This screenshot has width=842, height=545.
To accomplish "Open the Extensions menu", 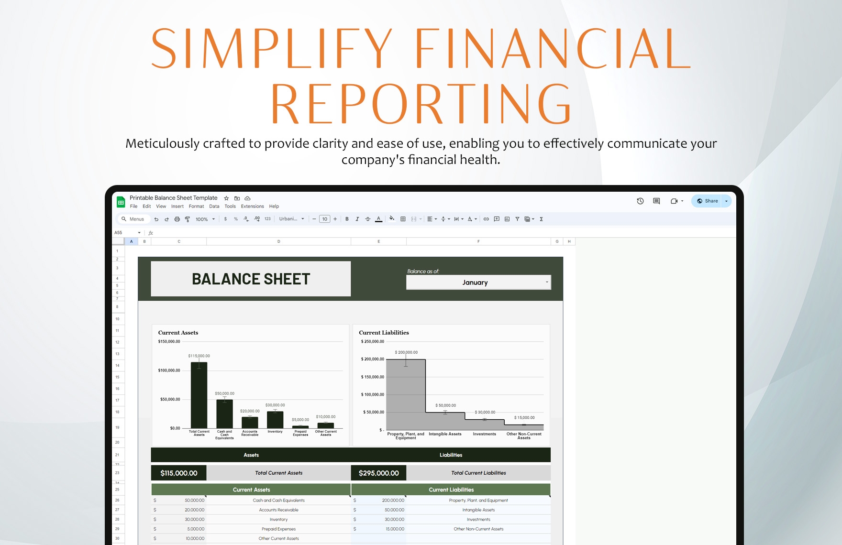I will pyautogui.click(x=252, y=207).
